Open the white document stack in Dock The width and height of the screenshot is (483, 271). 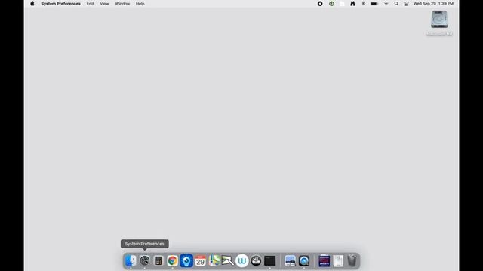[x=338, y=261]
